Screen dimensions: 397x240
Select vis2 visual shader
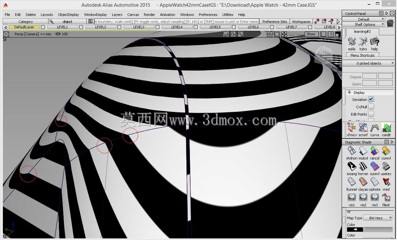click(x=363, y=198)
